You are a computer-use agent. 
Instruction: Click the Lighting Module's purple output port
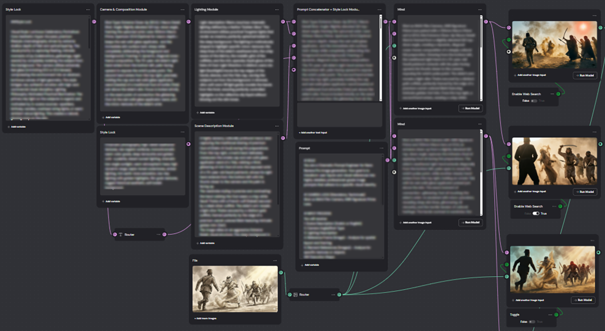point(283,21)
